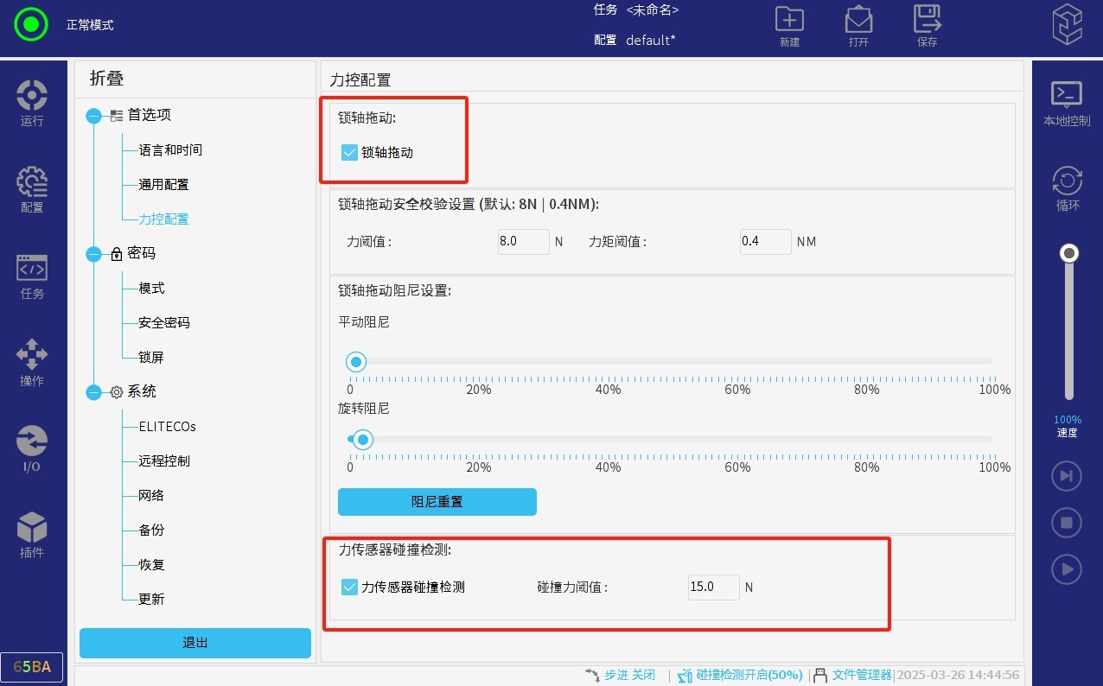Collapse the 首选项 tree node
Viewport: 1103px width, 686px height.
click(93, 116)
